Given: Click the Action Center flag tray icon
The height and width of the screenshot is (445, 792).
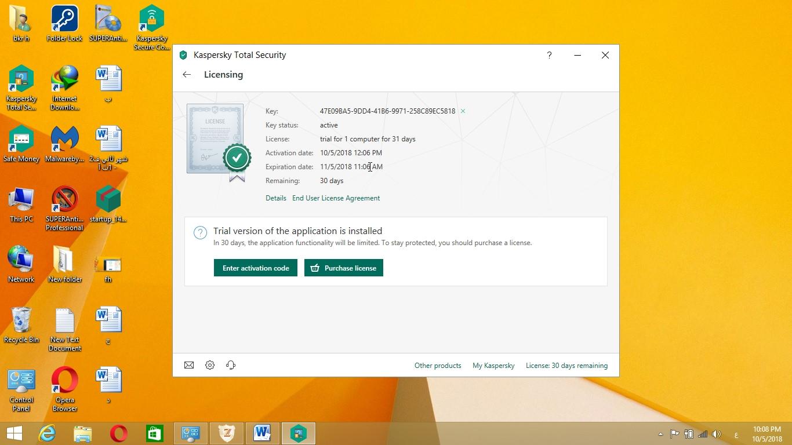Looking at the screenshot, I should pos(674,434).
